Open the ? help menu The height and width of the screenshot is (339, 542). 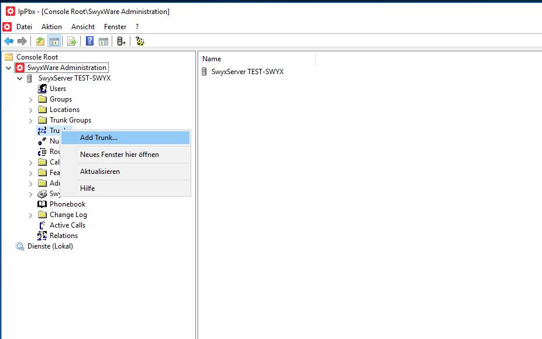[x=137, y=27]
